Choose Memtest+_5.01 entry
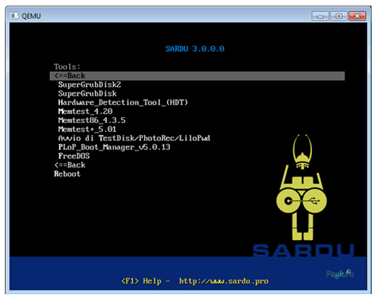Viewport: 378px width, 299px height. (x=87, y=130)
